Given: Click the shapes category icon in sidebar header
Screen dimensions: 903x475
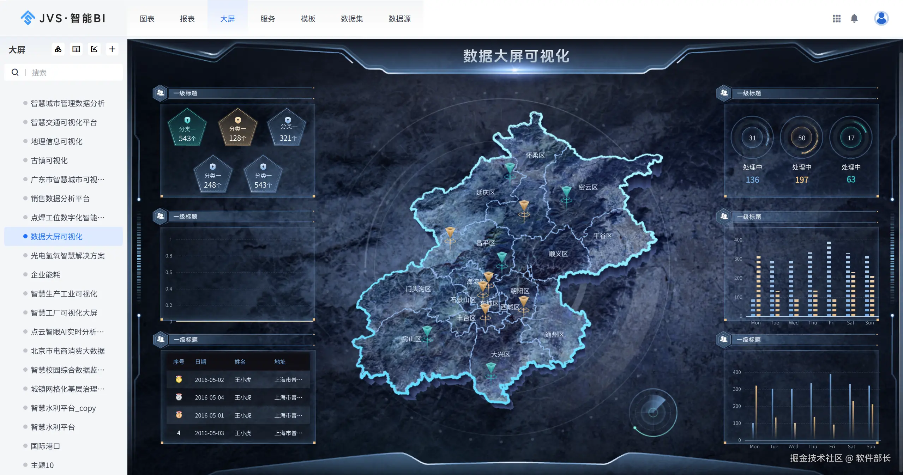Looking at the screenshot, I should click(58, 49).
